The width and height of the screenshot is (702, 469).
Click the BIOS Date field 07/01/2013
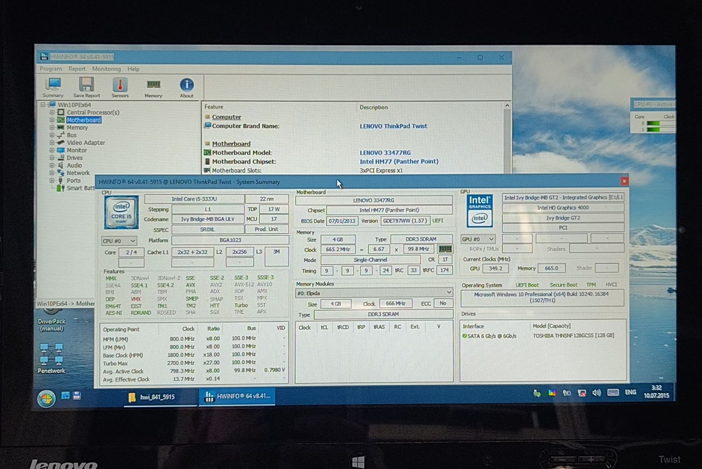tap(342, 221)
